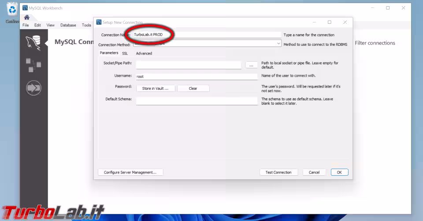Click the Filter connections search field
Image resolution: width=423 pixels, height=221 pixels.
point(375,43)
